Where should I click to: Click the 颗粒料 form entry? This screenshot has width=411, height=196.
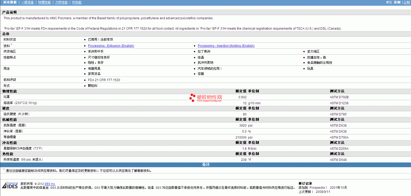click(x=93, y=86)
